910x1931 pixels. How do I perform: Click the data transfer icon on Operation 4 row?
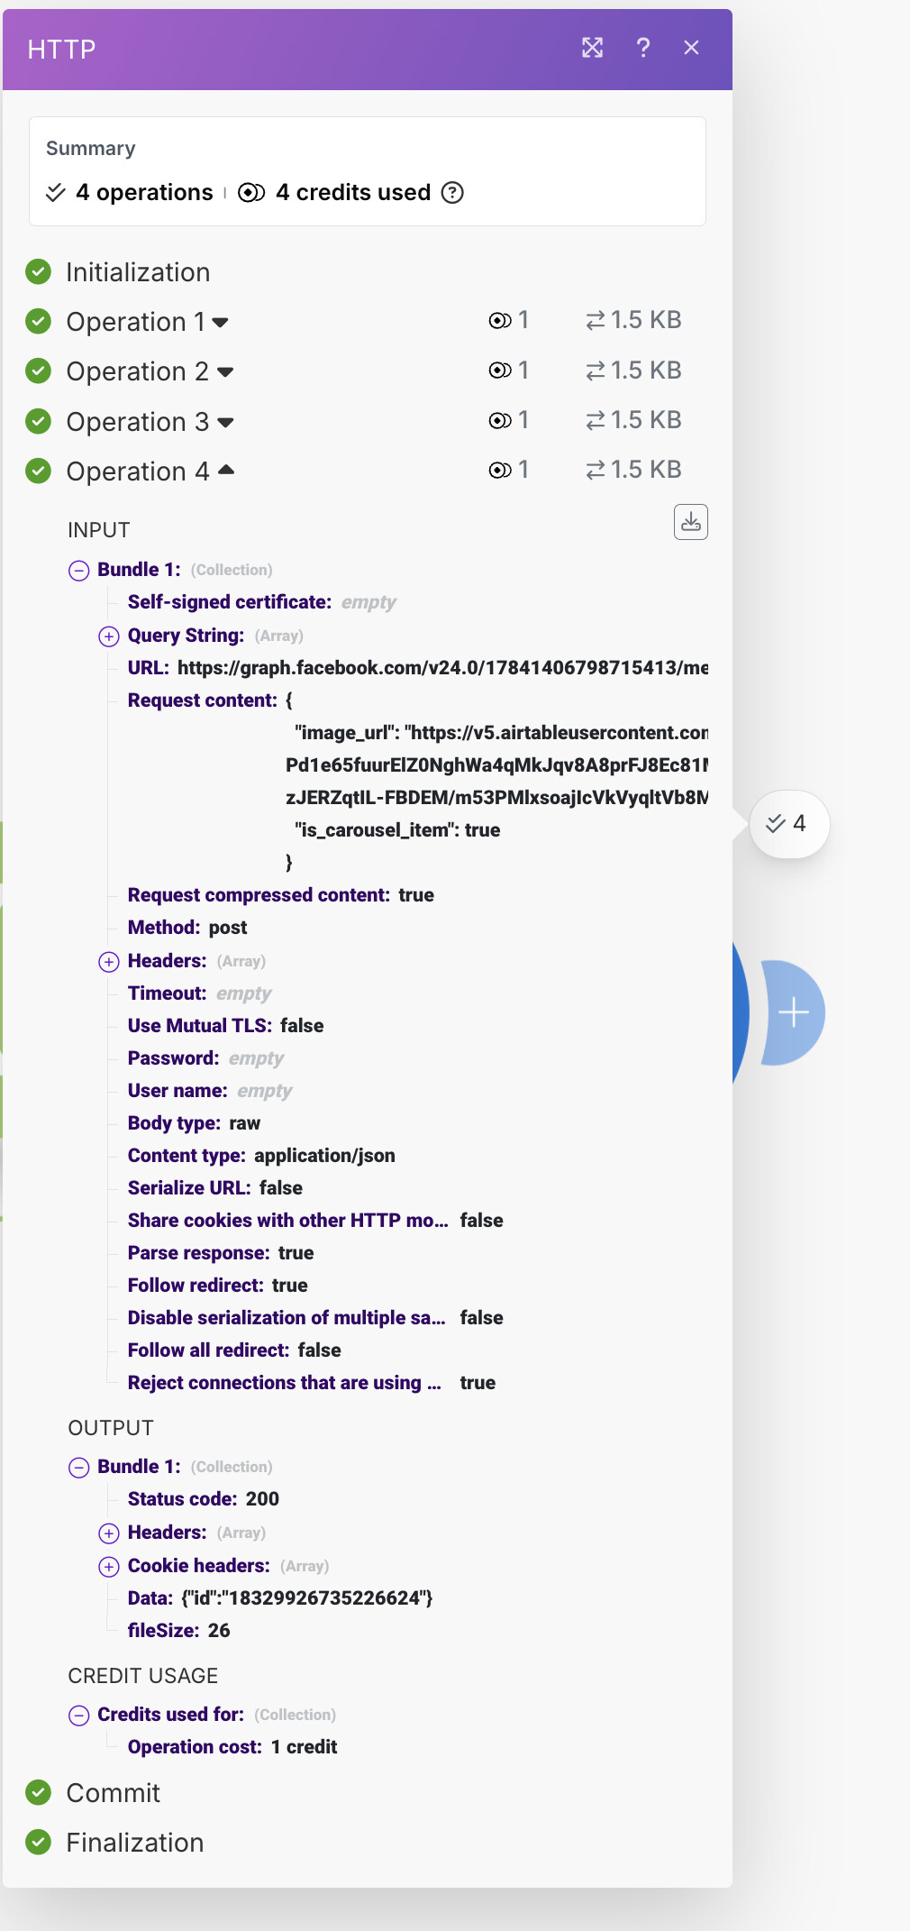pos(596,470)
